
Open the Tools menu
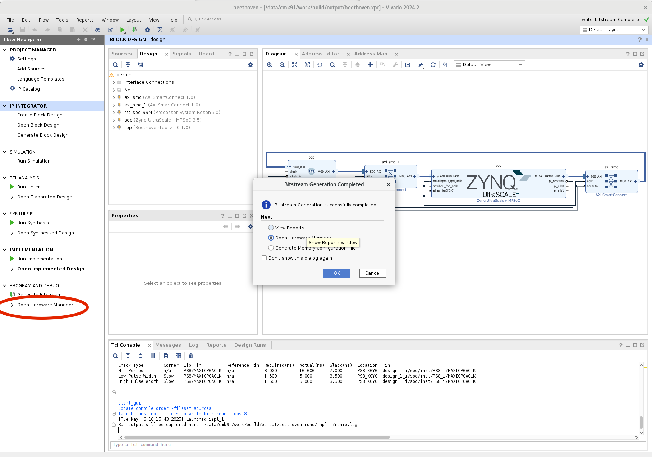[62, 20]
